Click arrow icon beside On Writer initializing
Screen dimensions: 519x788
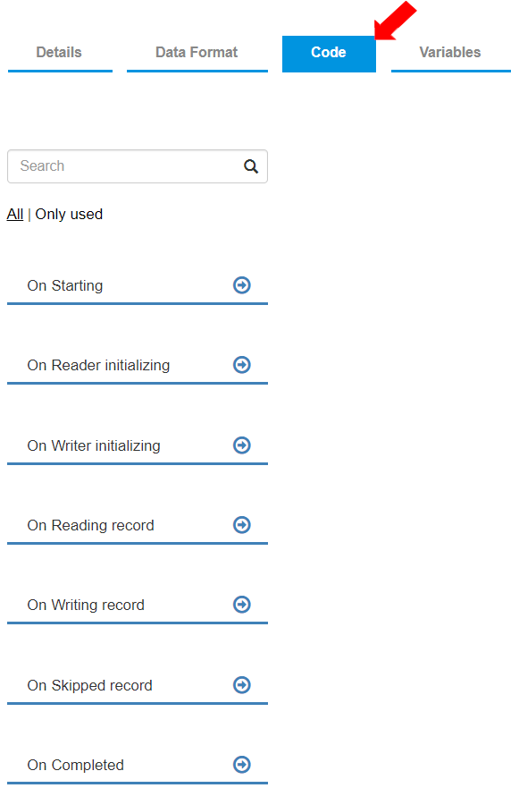[x=241, y=445]
